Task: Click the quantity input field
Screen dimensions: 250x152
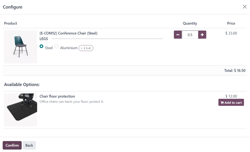Action: click(190, 35)
